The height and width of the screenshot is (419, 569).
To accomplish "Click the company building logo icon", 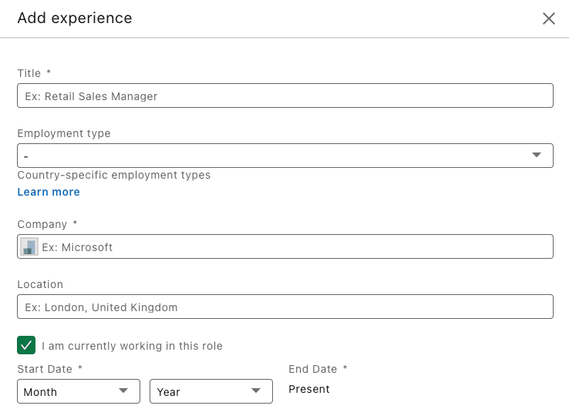I will [x=29, y=246].
